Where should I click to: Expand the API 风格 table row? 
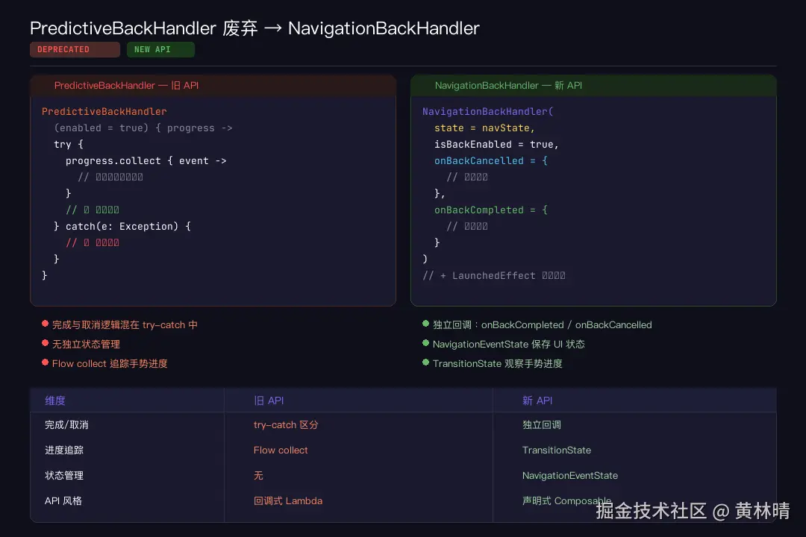(x=63, y=500)
